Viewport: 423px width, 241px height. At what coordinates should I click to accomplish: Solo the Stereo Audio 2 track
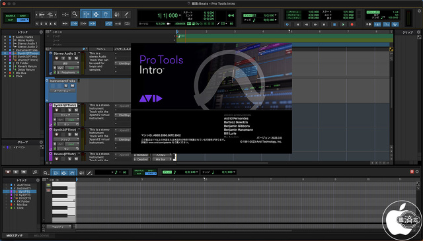(69, 58)
